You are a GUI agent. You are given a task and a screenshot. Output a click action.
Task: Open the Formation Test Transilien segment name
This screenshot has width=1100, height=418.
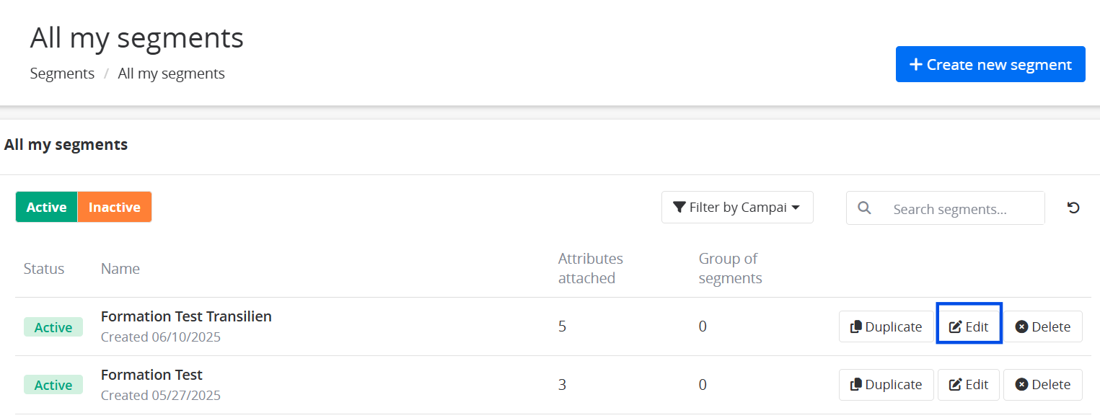[x=186, y=316]
